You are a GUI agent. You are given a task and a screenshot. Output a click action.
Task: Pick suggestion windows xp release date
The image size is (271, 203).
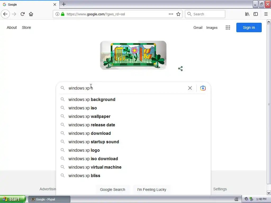click(133, 125)
